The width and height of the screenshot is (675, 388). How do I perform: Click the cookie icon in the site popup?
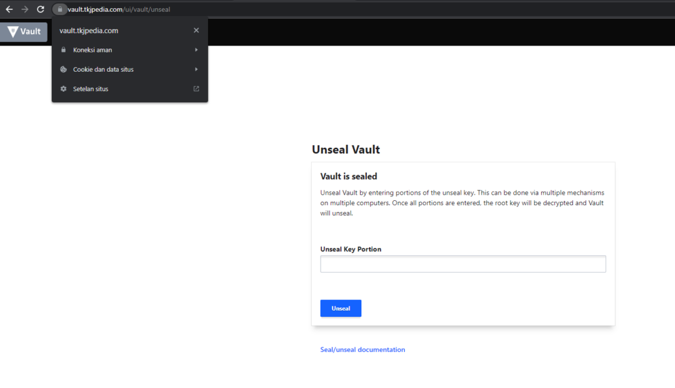[63, 69]
